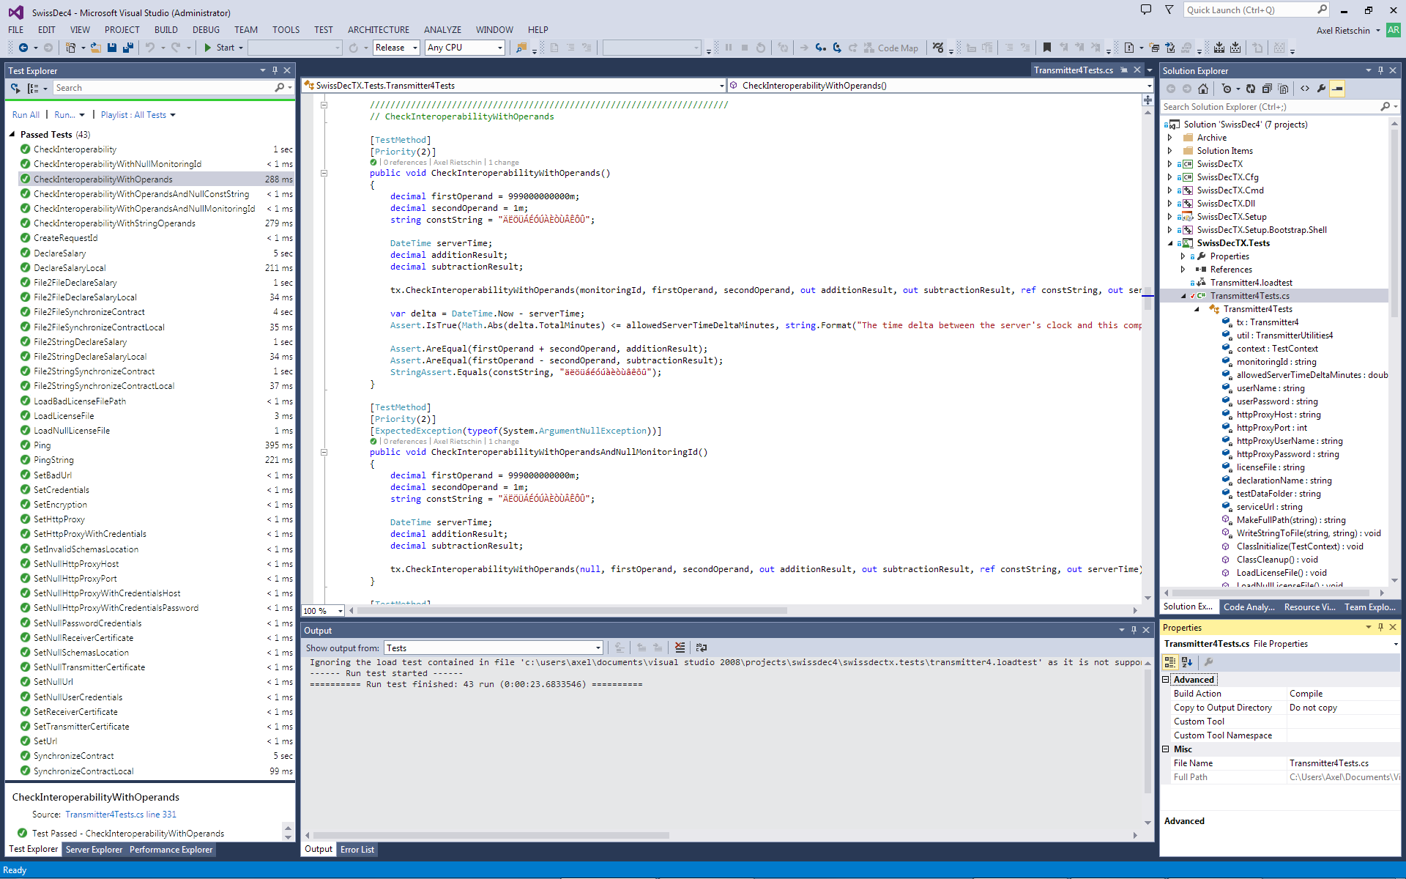Open Transmitter4Tests.cs line 331 source link
Image resolution: width=1406 pixels, height=879 pixels.
pyautogui.click(x=120, y=815)
